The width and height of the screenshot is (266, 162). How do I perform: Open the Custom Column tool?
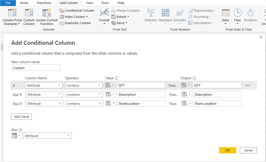pos(29,13)
